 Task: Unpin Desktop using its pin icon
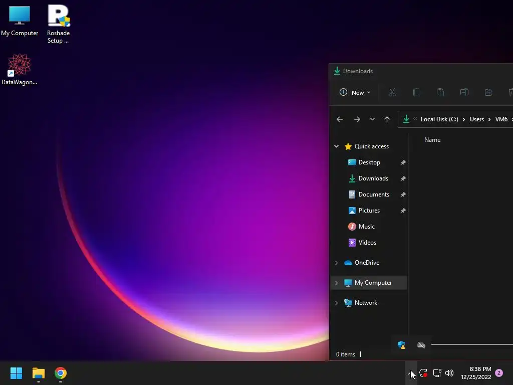pyautogui.click(x=403, y=162)
